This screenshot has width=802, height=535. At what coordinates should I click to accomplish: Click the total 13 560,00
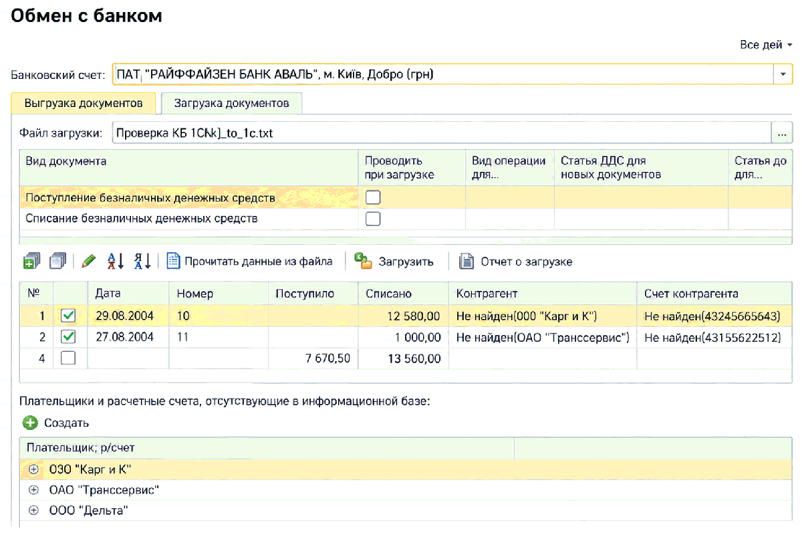[414, 358]
